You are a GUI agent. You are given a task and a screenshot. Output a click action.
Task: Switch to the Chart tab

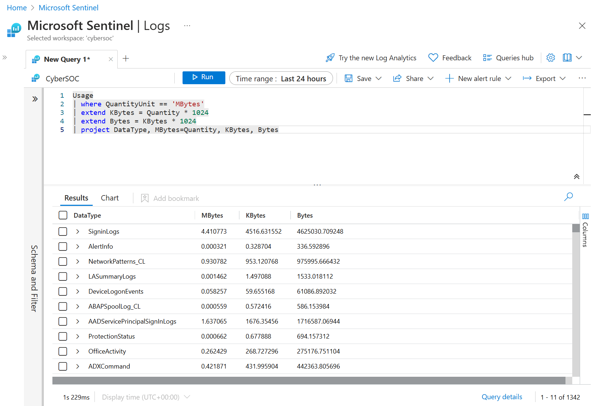click(109, 198)
